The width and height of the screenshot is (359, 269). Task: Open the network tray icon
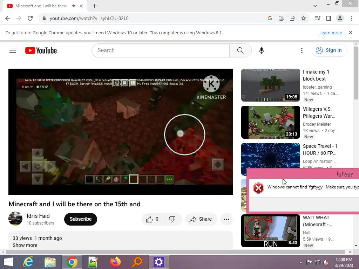point(318,262)
